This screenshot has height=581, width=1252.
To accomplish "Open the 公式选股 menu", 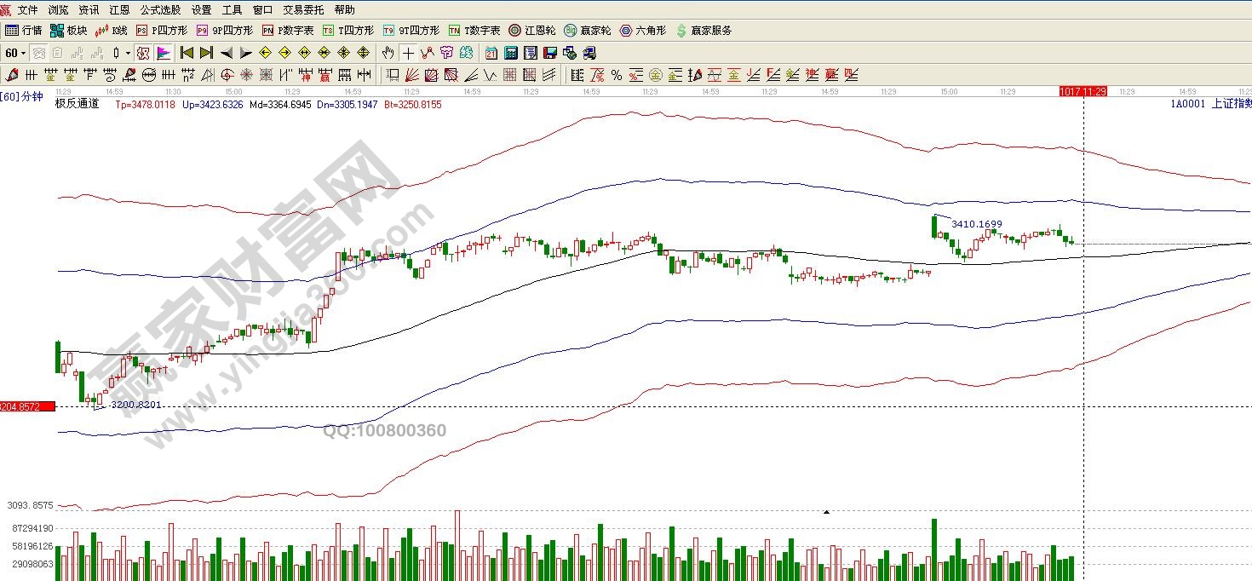I will pos(160,10).
